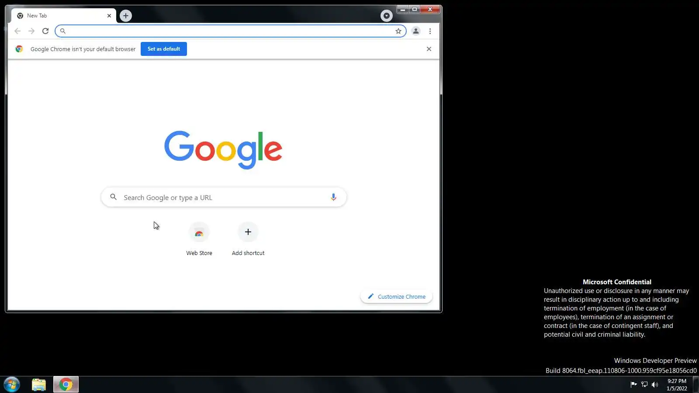The height and width of the screenshot is (393, 699).
Task: Click the Forward navigation arrow
Action: pyautogui.click(x=31, y=31)
